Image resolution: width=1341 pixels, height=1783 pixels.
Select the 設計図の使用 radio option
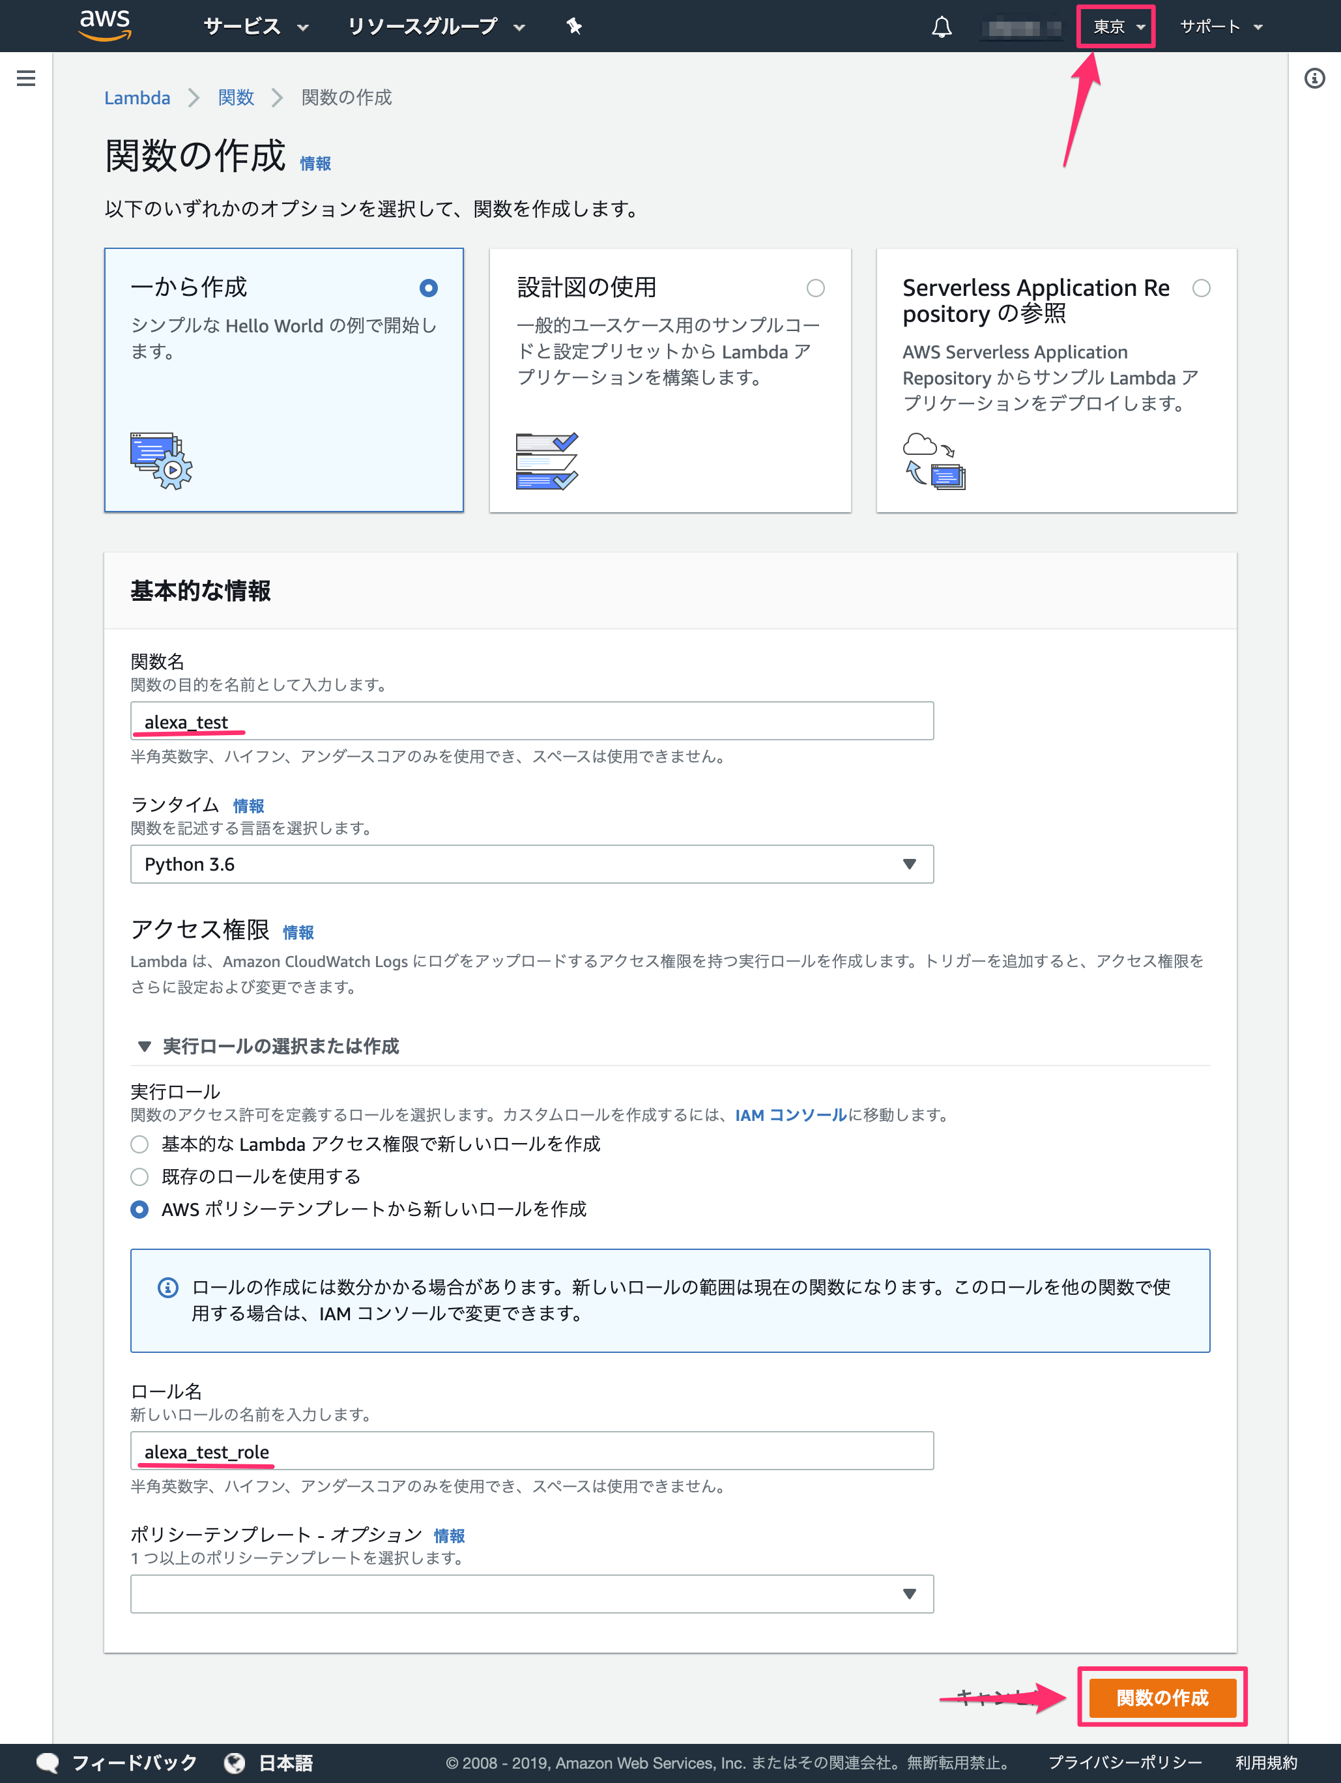click(x=816, y=288)
